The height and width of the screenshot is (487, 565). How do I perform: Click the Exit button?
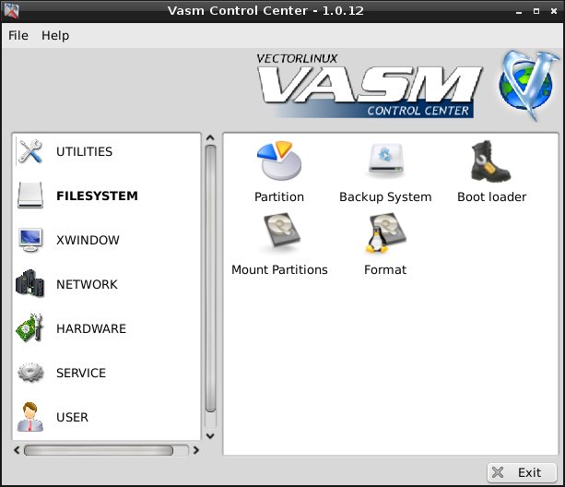[x=522, y=472]
